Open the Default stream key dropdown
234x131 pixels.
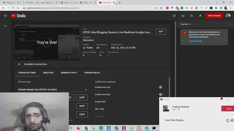point(53,90)
